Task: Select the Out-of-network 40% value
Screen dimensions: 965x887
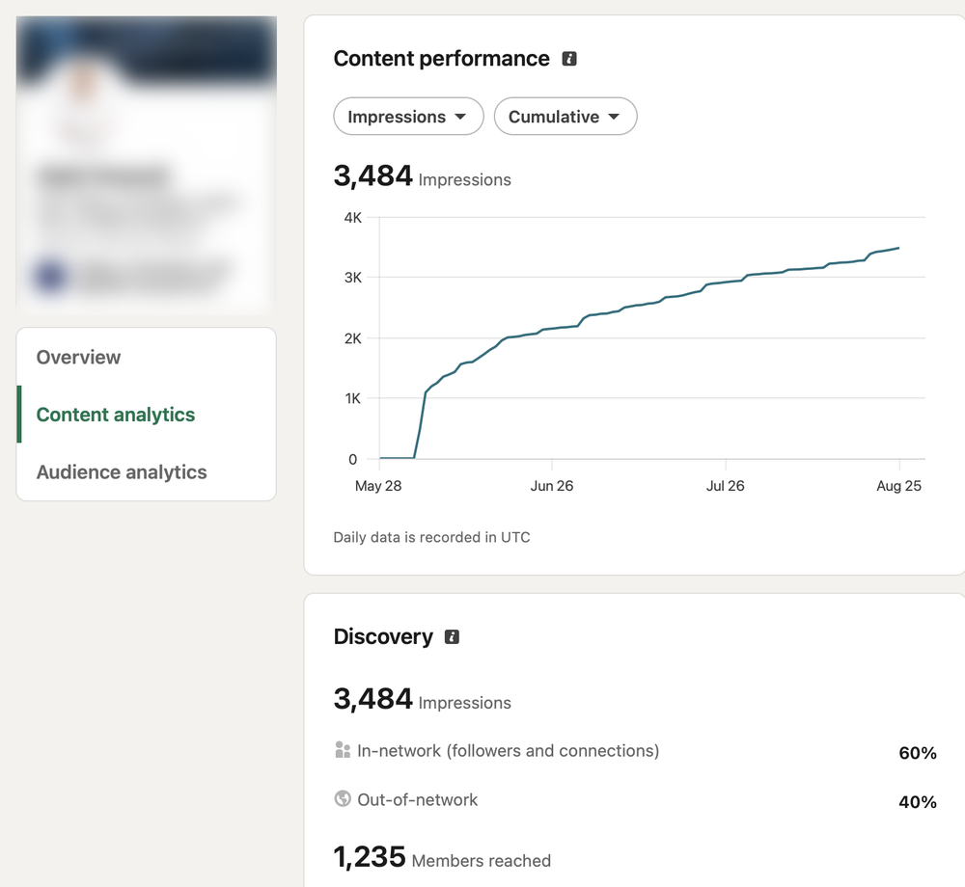Action: (918, 802)
